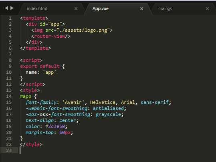216x162 pixels.
Task: Click the antialiased value
Action: click(108, 108)
